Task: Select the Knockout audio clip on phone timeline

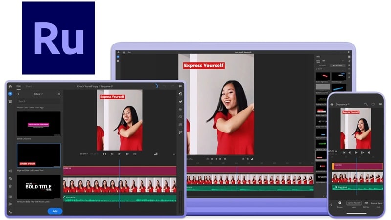Action: (358, 187)
